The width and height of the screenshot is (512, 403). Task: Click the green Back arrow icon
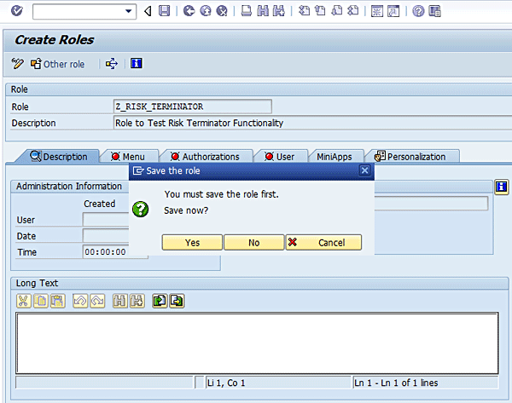[x=189, y=11]
